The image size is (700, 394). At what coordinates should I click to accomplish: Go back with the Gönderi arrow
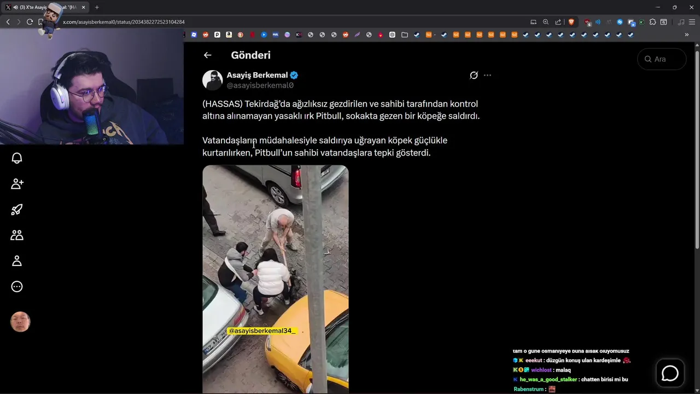pyautogui.click(x=207, y=55)
